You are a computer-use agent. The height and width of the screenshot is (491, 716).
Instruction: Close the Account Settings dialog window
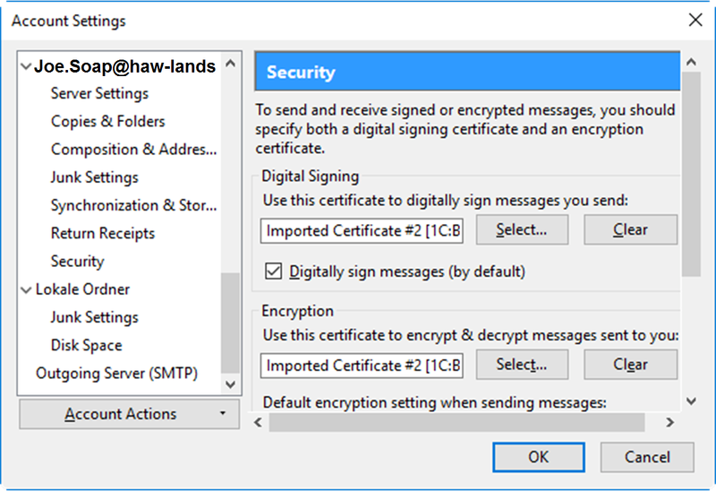(695, 20)
